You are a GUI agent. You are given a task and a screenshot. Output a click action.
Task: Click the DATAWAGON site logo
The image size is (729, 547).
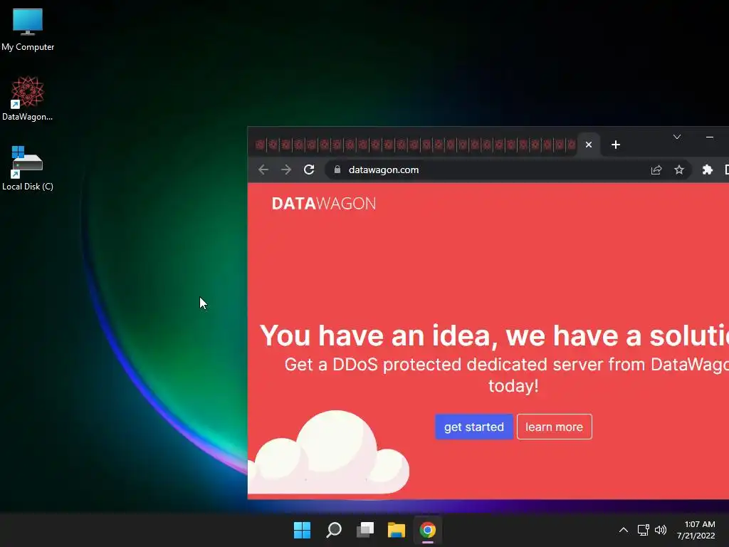[x=324, y=203]
